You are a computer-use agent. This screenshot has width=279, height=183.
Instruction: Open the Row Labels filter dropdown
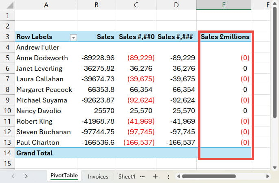(x=73, y=37)
